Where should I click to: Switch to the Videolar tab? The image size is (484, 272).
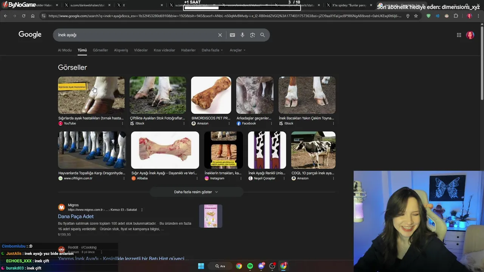pyautogui.click(x=141, y=50)
